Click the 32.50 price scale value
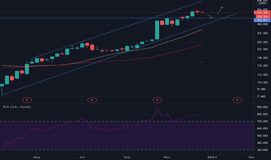This screenshot has width=271, height=160. 262,33
